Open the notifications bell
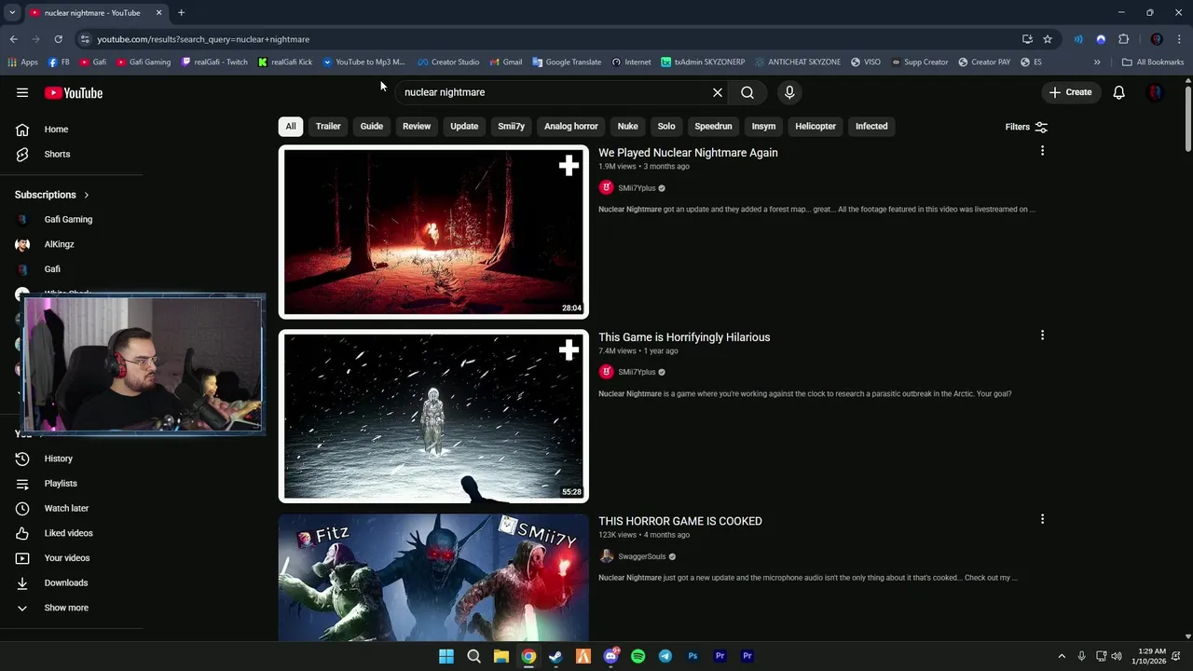 pos(1119,92)
